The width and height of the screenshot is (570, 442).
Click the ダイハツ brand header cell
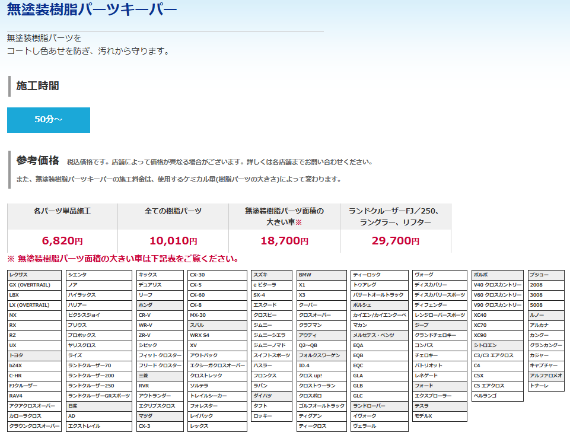point(272,396)
